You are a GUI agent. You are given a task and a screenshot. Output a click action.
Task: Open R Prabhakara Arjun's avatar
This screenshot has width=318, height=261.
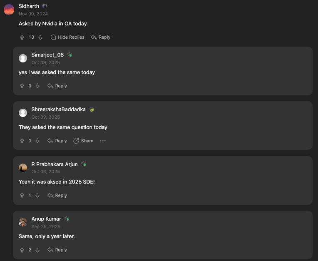point(23,168)
